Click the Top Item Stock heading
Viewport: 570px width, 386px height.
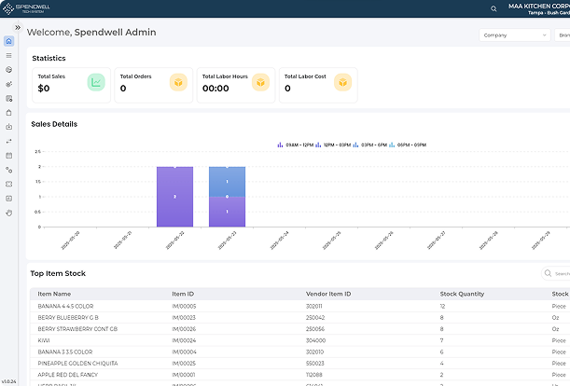coord(58,273)
